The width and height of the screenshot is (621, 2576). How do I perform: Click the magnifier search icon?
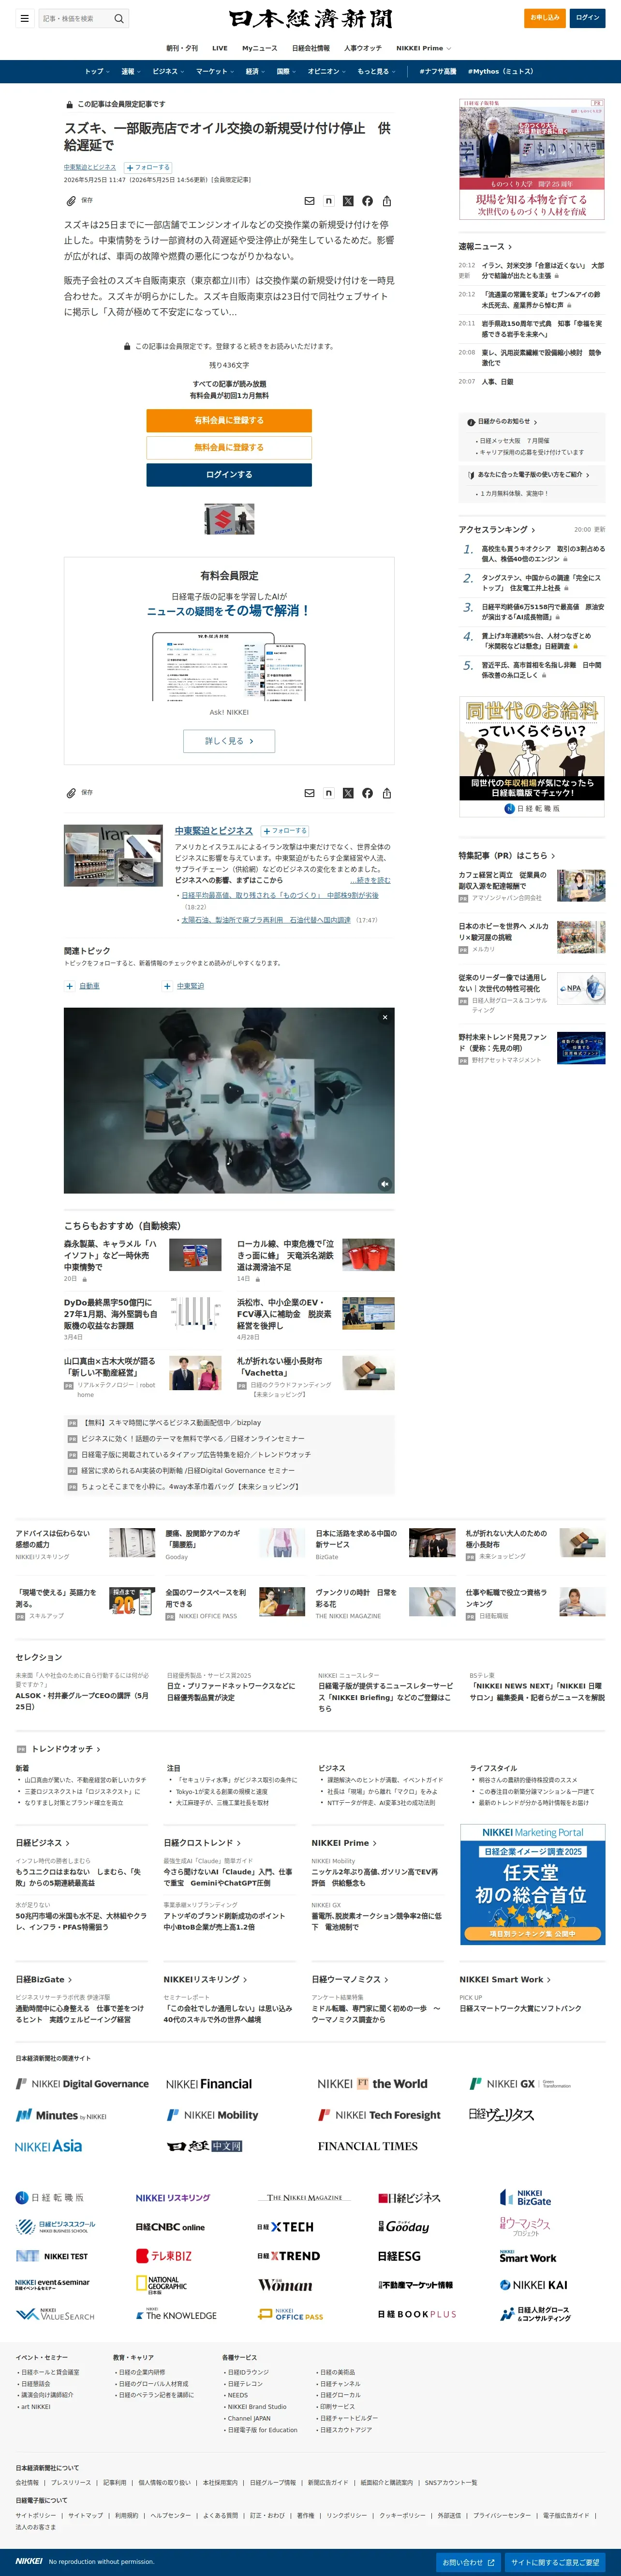(x=119, y=18)
